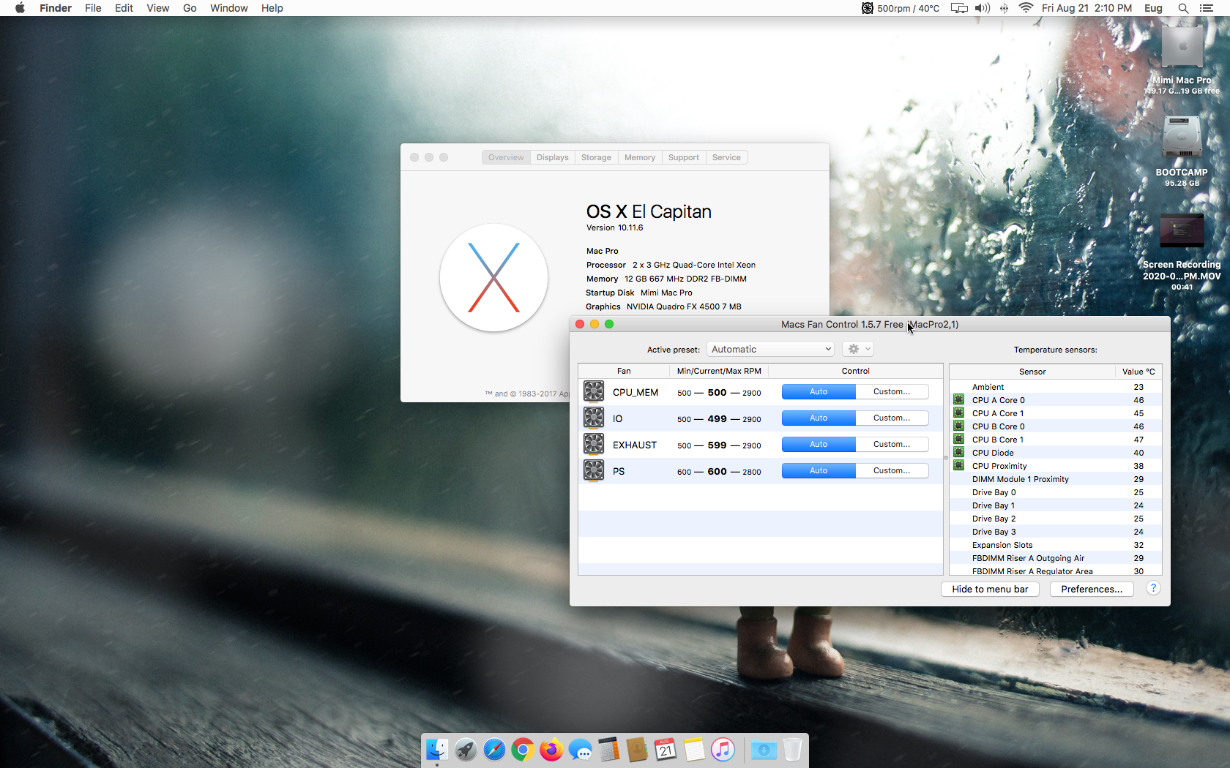Set PS fan to Custom
The width and height of the screenshot is (1230, 768).
892,470
